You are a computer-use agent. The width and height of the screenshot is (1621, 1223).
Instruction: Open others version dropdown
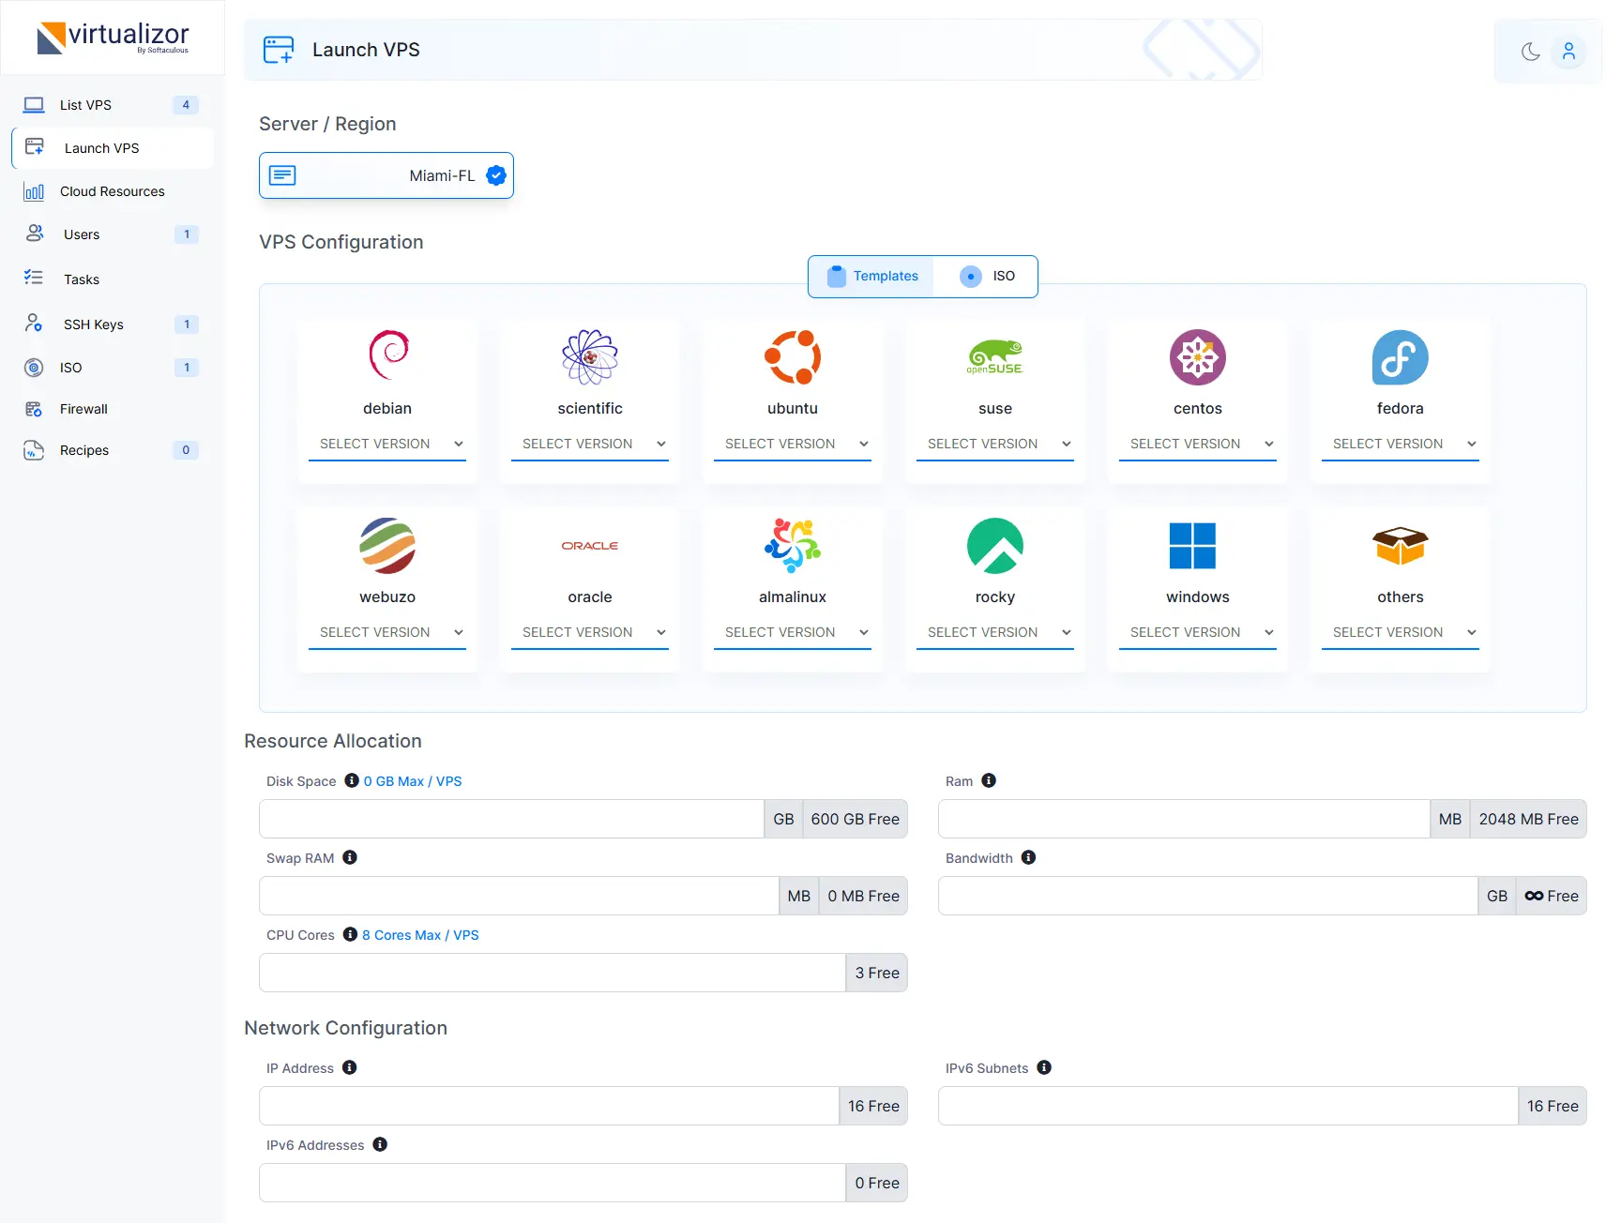tap(1401, 633)
